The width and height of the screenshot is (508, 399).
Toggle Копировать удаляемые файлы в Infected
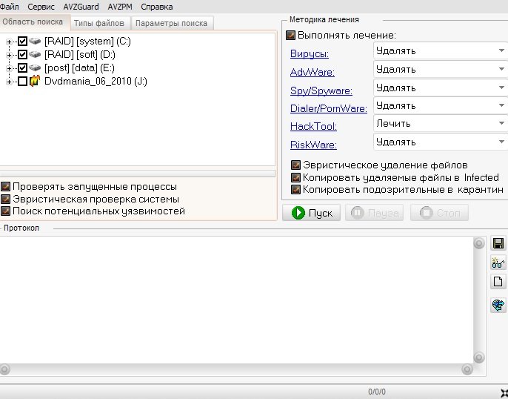[x=295, y=177]
